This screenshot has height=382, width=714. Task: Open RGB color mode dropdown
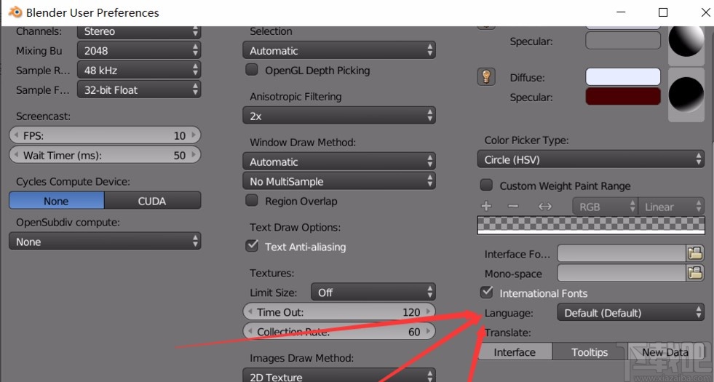(605, 207)
